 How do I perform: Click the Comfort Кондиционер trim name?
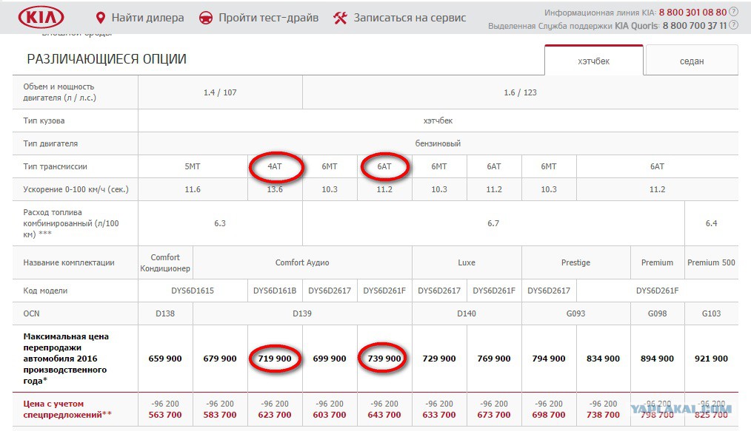(x=165, y=262)
